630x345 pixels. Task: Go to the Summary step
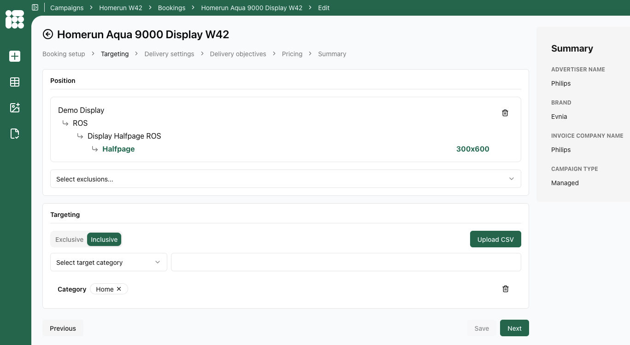tap(332, 54)
